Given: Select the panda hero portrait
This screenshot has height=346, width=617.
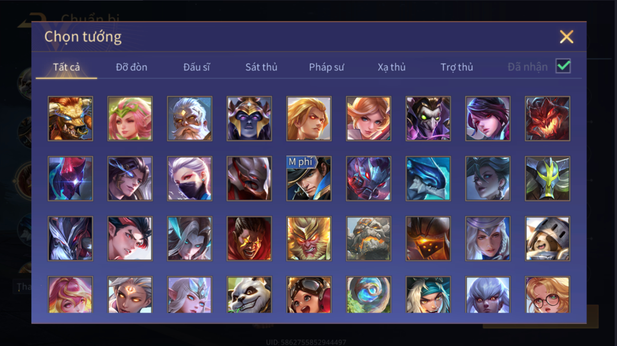Looking at the screenshot, I should tap(249, 295).
